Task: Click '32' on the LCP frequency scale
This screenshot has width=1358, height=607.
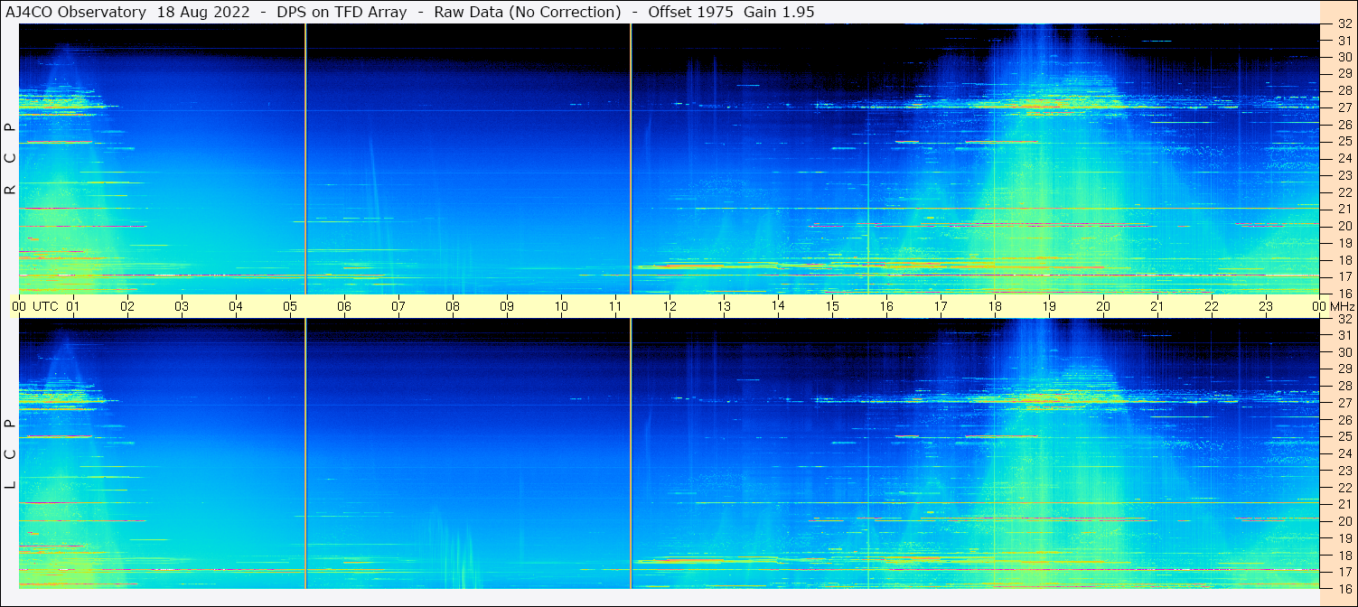Action: (x=1344, y=319)
